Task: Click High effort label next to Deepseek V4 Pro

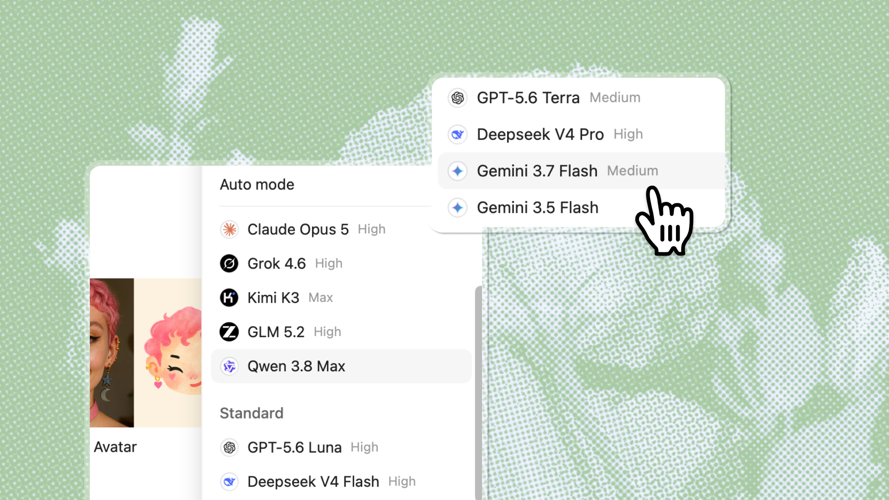Action: point(628,134)
